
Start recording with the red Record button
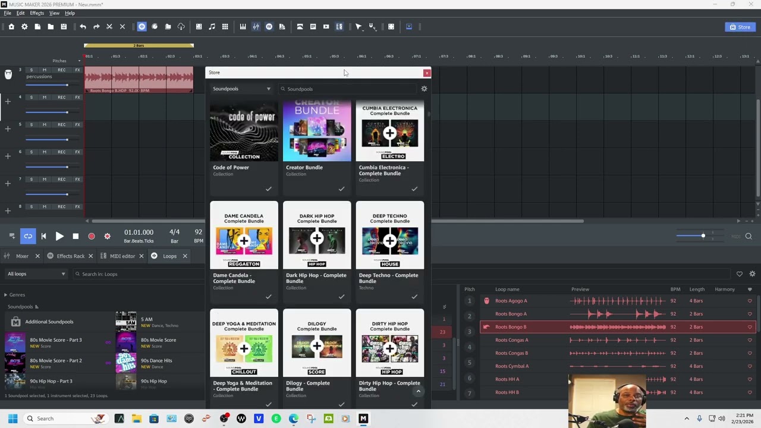point(92,237)
